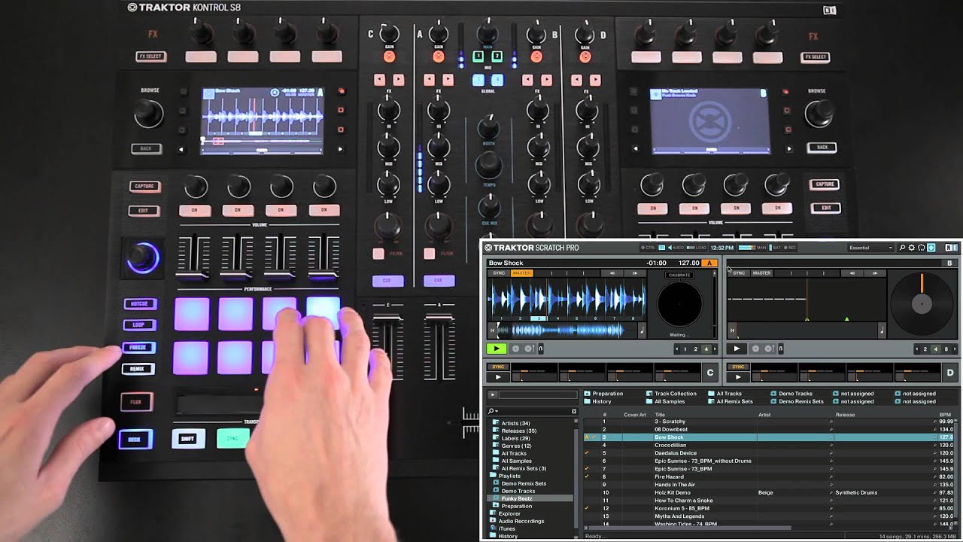
Task: Open the Demo Remix Sets favorite
Action: [797, 401]
